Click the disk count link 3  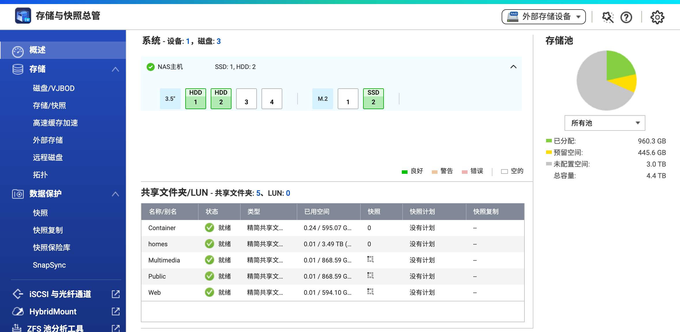pos(218,41)
